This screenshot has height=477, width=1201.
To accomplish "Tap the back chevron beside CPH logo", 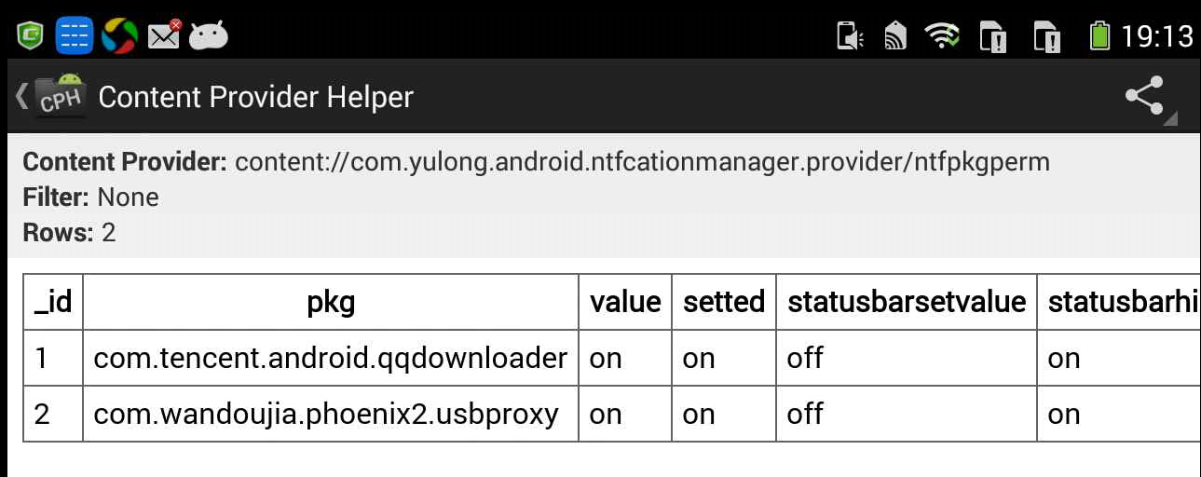I will pos(21,95).
